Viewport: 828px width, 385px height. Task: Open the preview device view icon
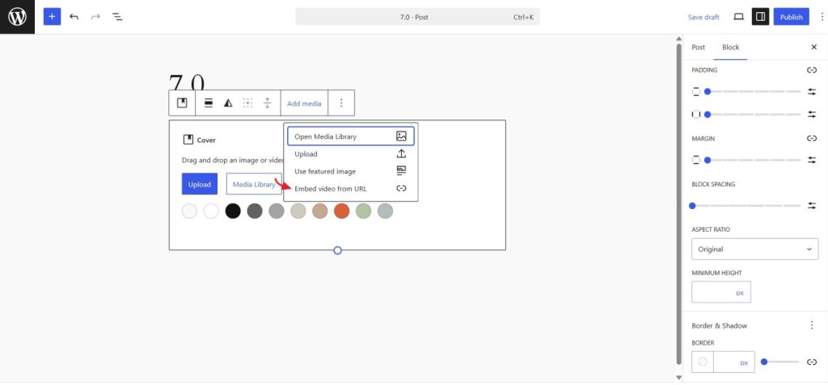coord(738,17)
